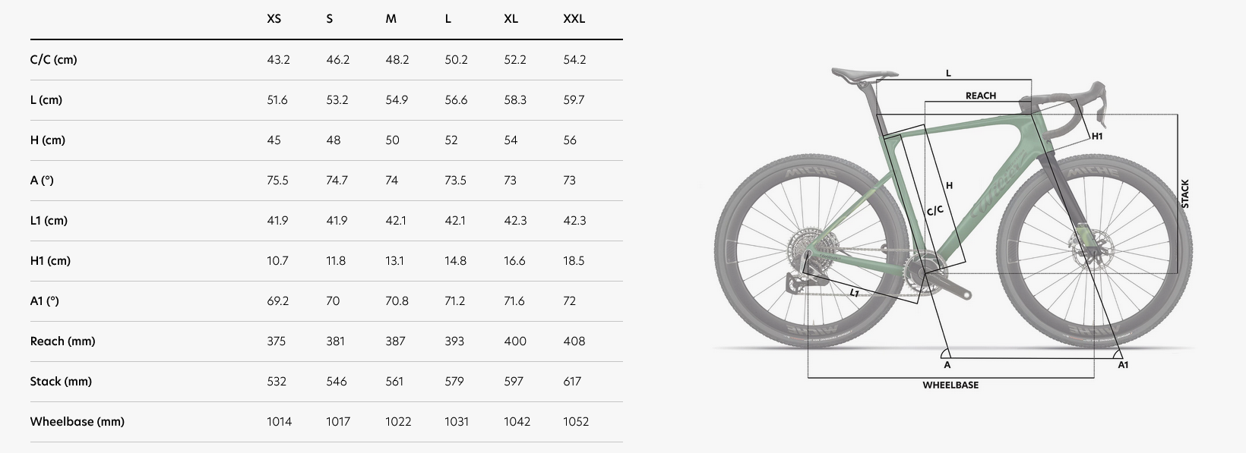Select the XL size column header

[511, 19]
